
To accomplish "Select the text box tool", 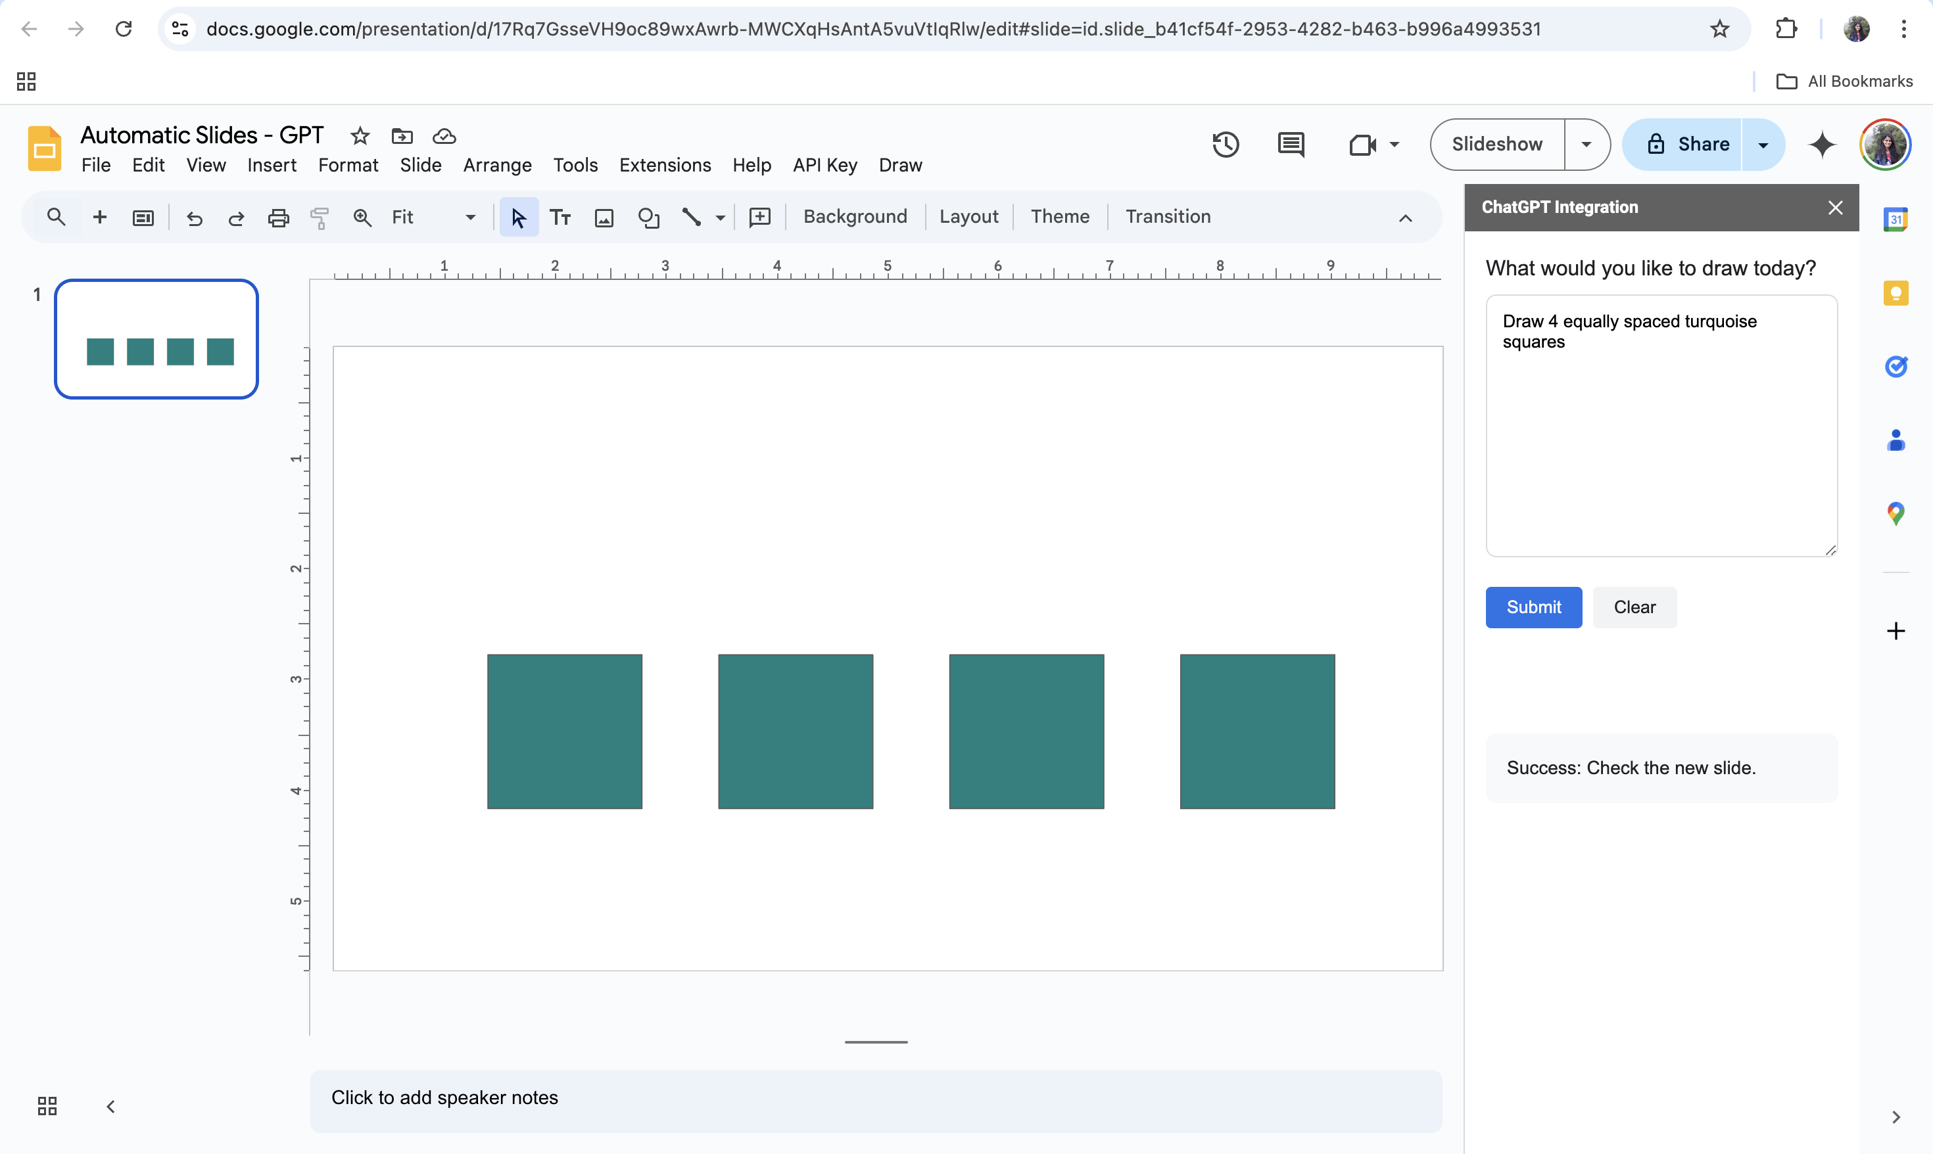I will (560, 218).
